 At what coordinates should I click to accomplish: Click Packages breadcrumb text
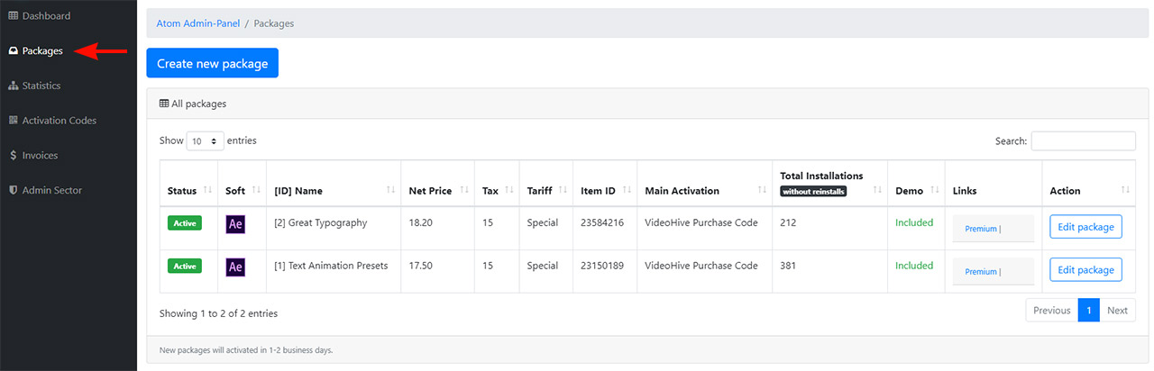click(x=274, y=23)
